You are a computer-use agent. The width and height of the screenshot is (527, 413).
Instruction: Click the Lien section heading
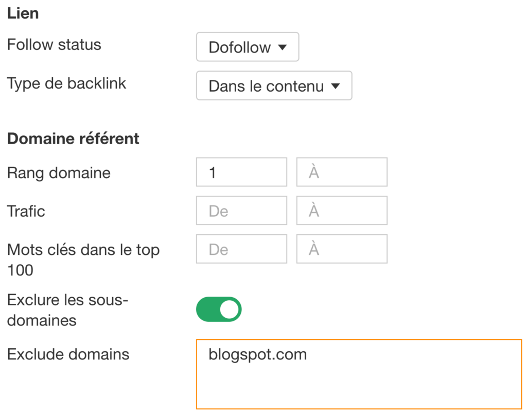pyautogui.click(x=23, y=13)
